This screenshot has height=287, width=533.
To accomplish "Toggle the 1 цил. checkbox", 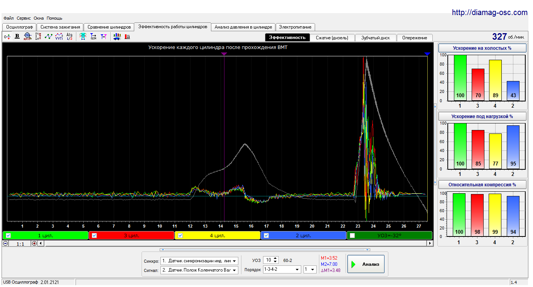I will click(8, 235).
